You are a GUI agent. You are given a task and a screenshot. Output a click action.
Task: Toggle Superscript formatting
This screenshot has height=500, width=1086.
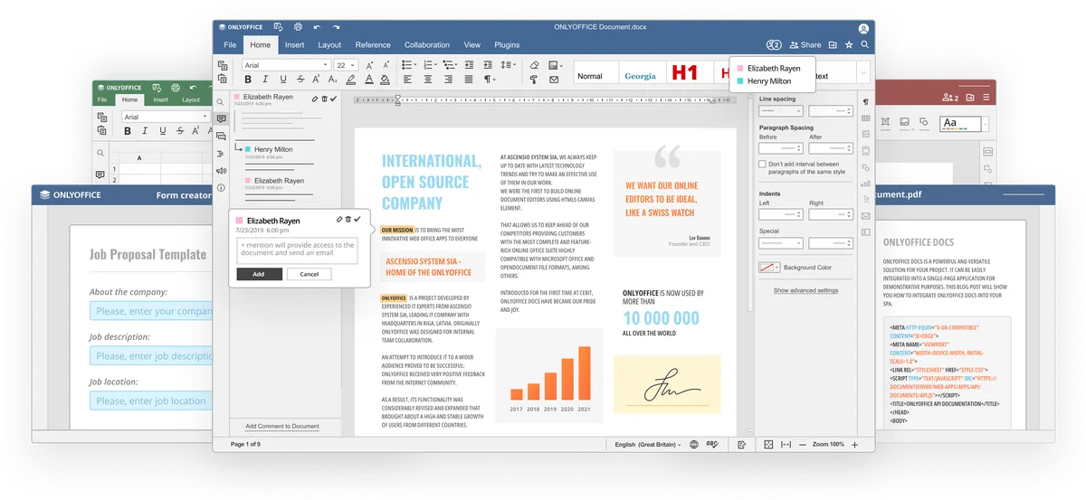tap(316, 80)
